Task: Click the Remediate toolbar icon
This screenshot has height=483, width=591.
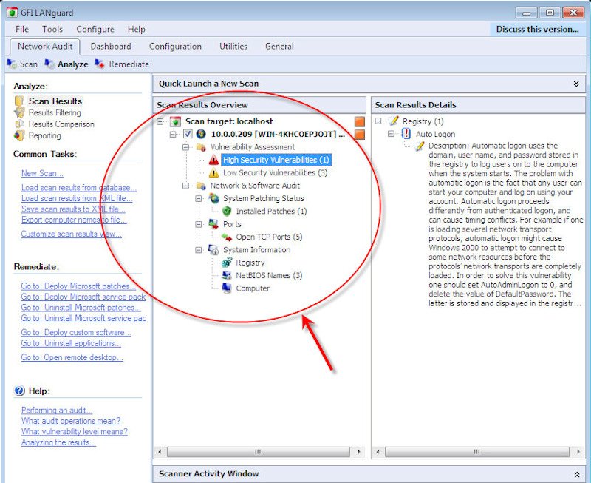Action: click(100, 64)
